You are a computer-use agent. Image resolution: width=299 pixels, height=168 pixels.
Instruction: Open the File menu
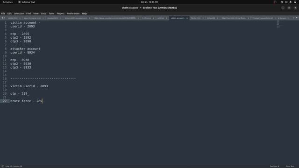(x=3, y=14)
